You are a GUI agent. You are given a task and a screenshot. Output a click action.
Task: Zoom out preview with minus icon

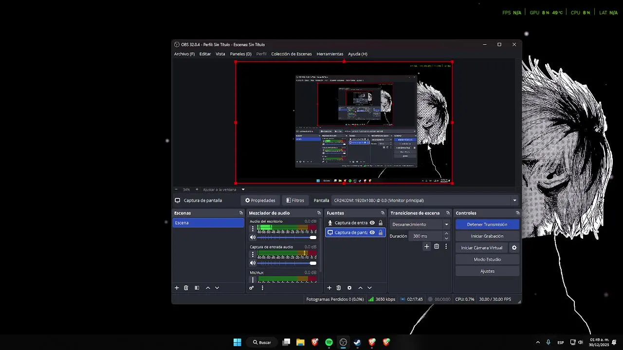coord(176,190)
